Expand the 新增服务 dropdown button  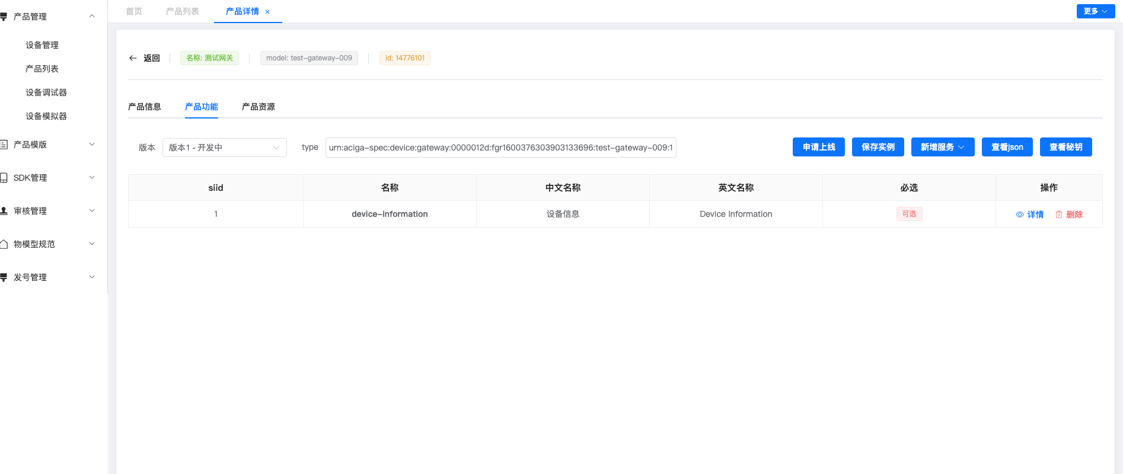click(x=942, y=147)
